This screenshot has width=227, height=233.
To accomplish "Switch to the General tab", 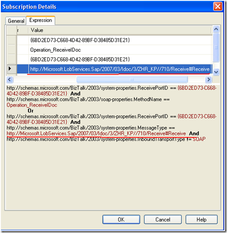I will point(16,21).
